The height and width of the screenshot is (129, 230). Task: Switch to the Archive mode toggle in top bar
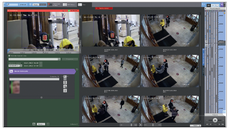point(42,5)
